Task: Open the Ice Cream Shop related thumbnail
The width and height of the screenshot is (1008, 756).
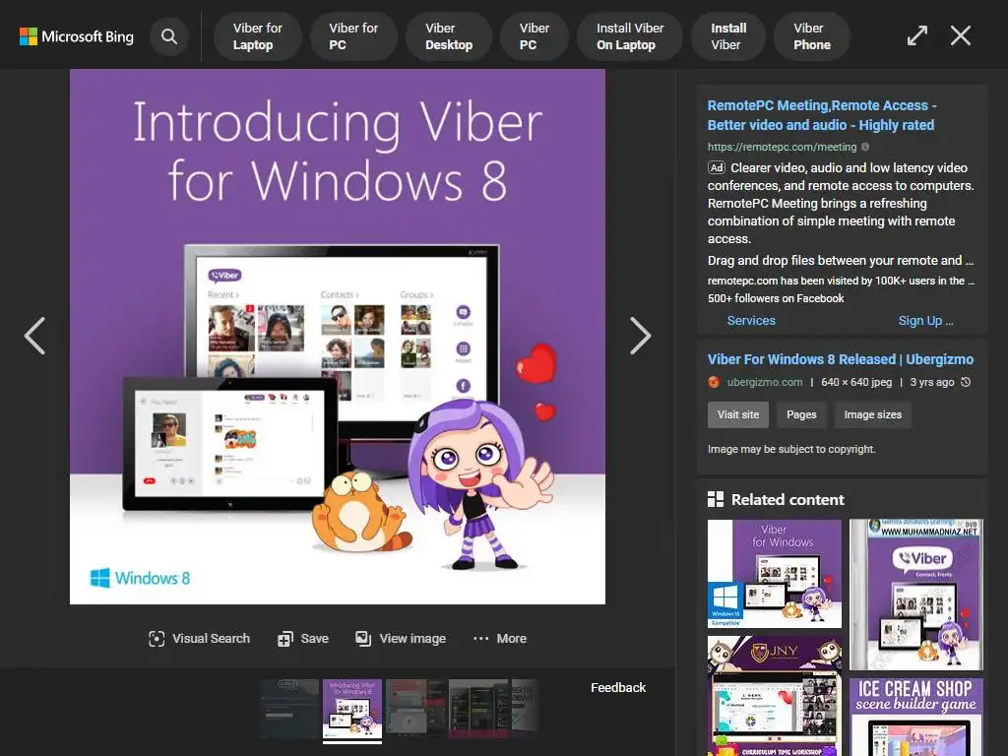Action: (x=916, y=717)
